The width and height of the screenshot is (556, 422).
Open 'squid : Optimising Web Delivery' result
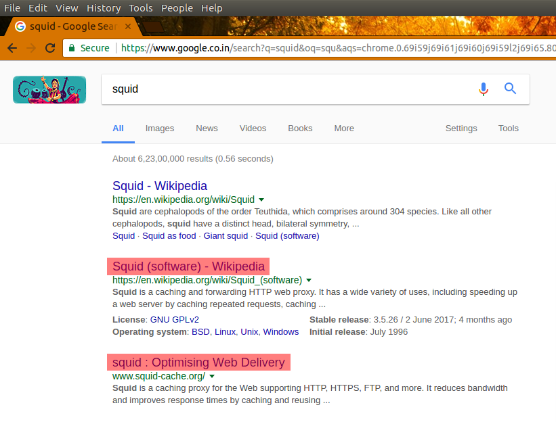point(198,362)
